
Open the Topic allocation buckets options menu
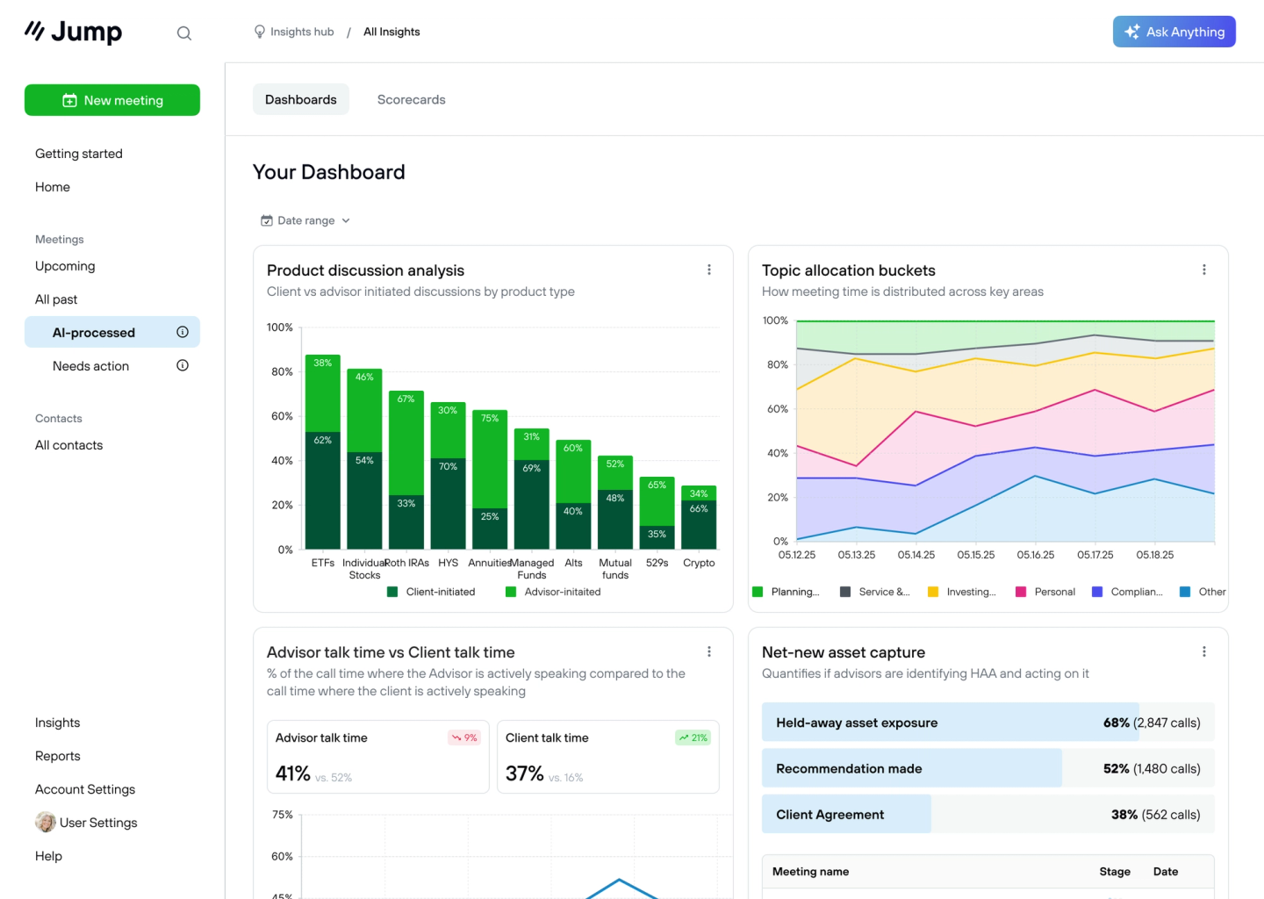tap(1203, 270)
